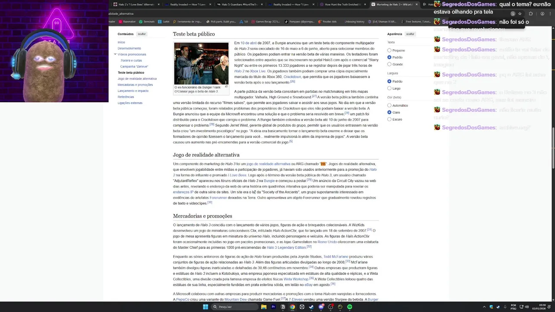Jump to the Desenvolvimento section

(129, 48)
